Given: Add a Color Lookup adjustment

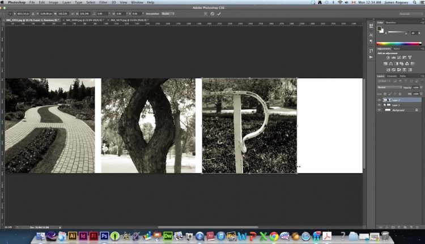Looking at the screenshot, I should pos(413,64).
